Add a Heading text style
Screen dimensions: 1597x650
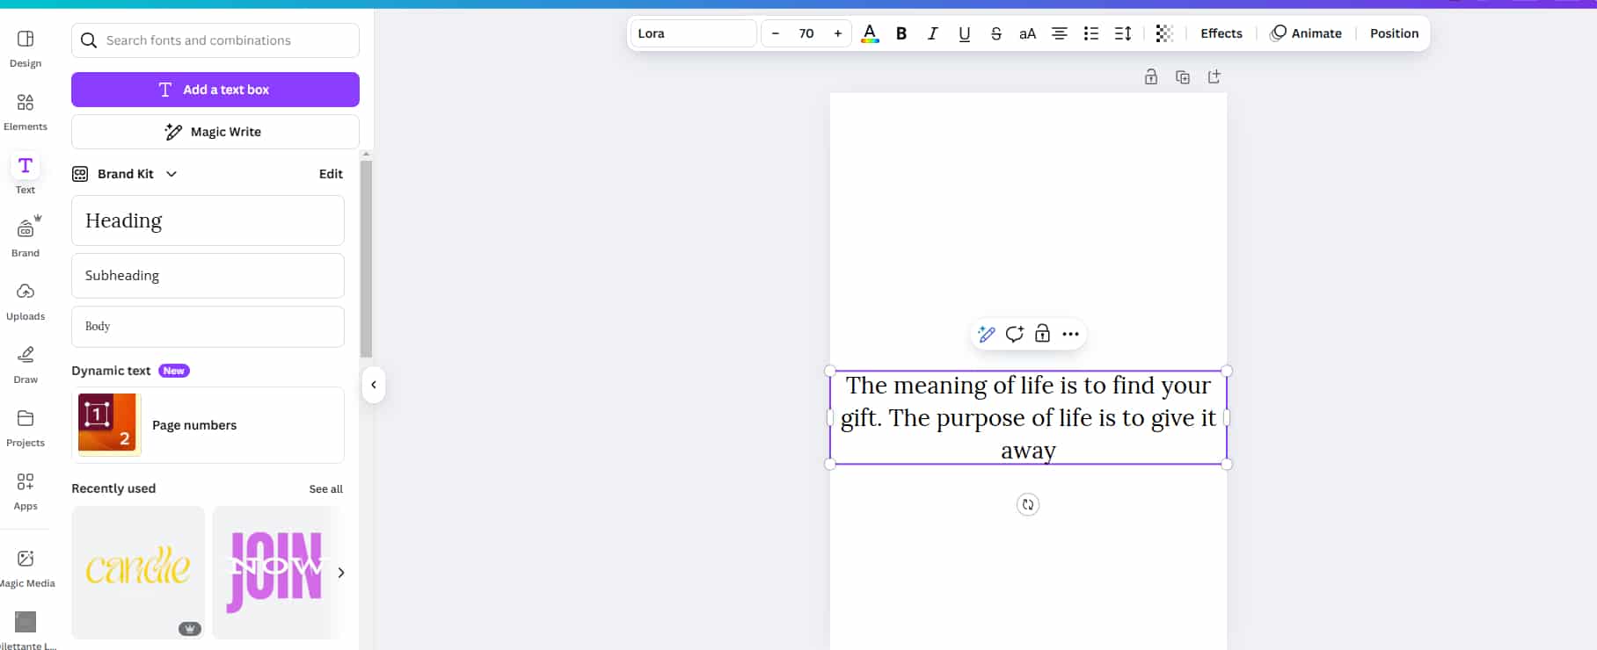[208, 220]
